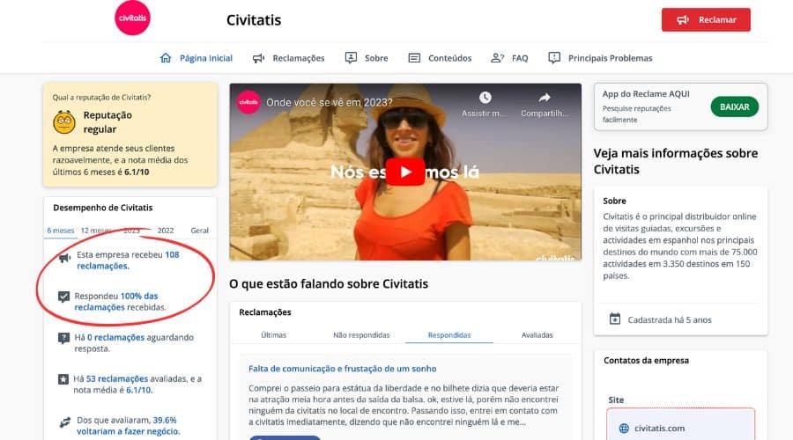Click the App do Reclame AQUI heading

(x=646, y=94)
